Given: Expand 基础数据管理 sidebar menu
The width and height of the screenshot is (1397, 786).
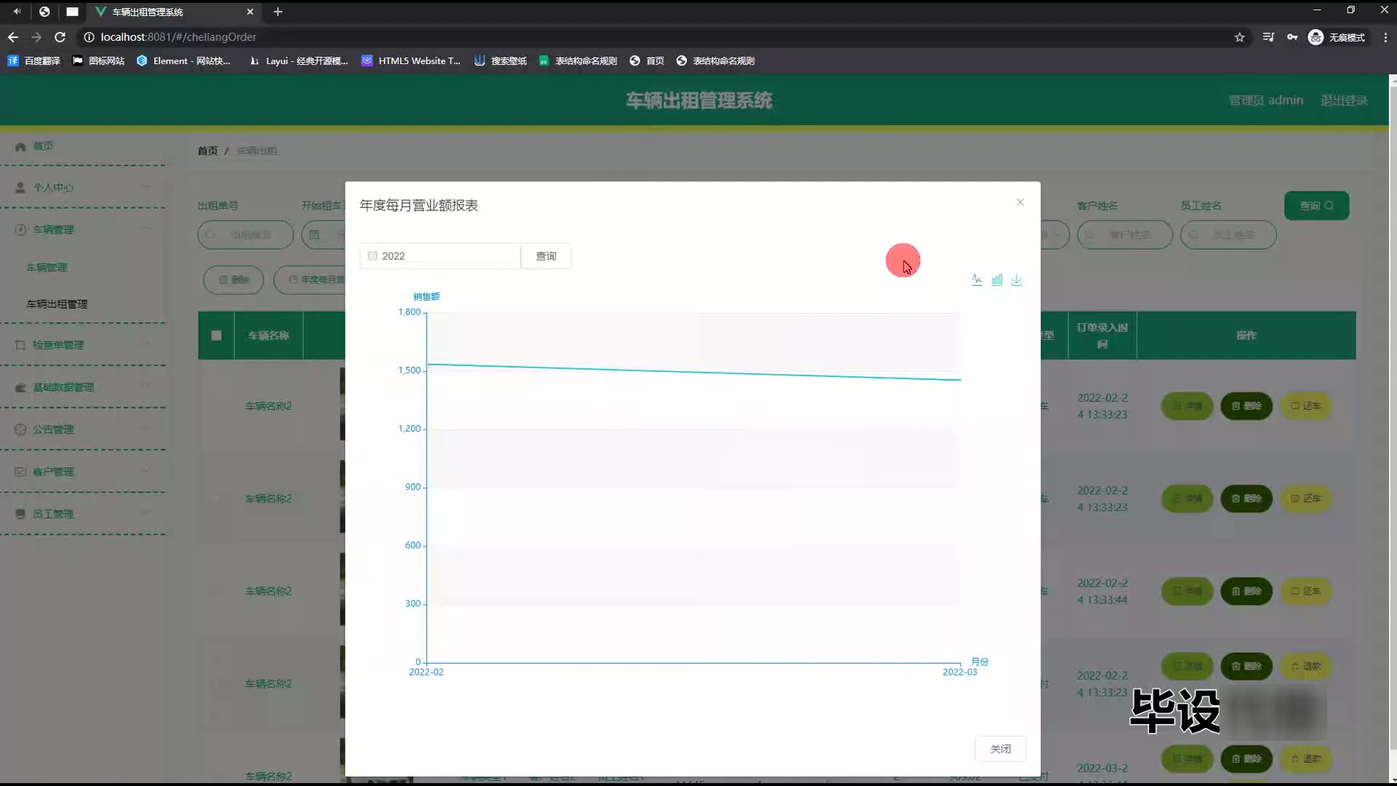Looking at the screenshot, I should pos(83,387).
